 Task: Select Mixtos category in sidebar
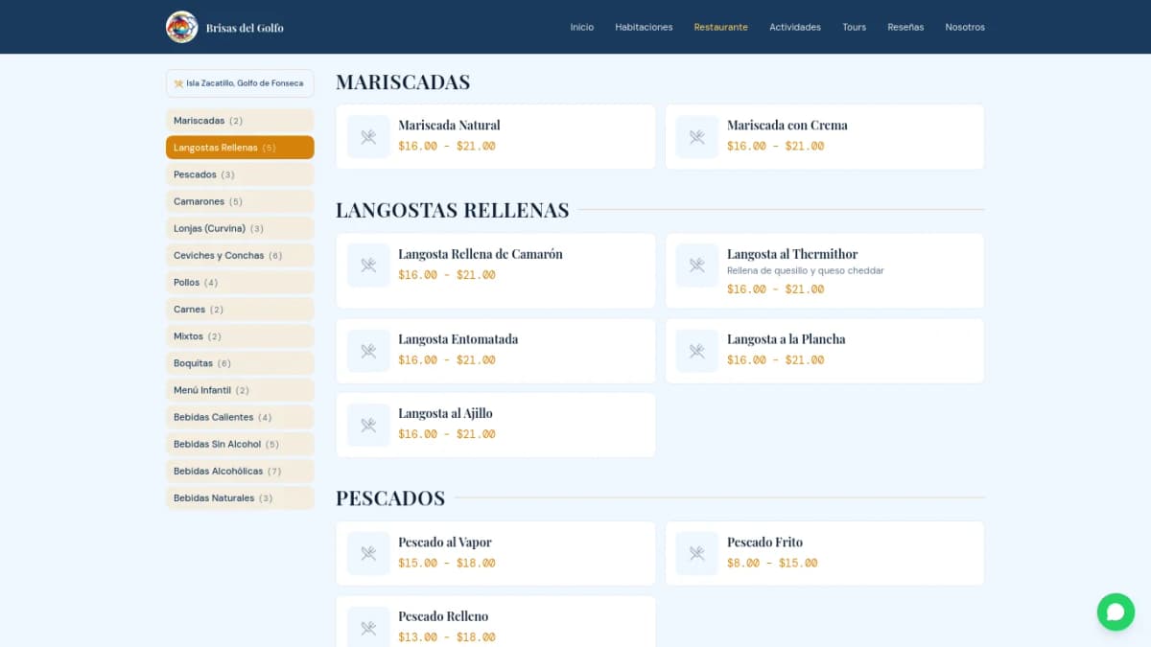(240, 336)
